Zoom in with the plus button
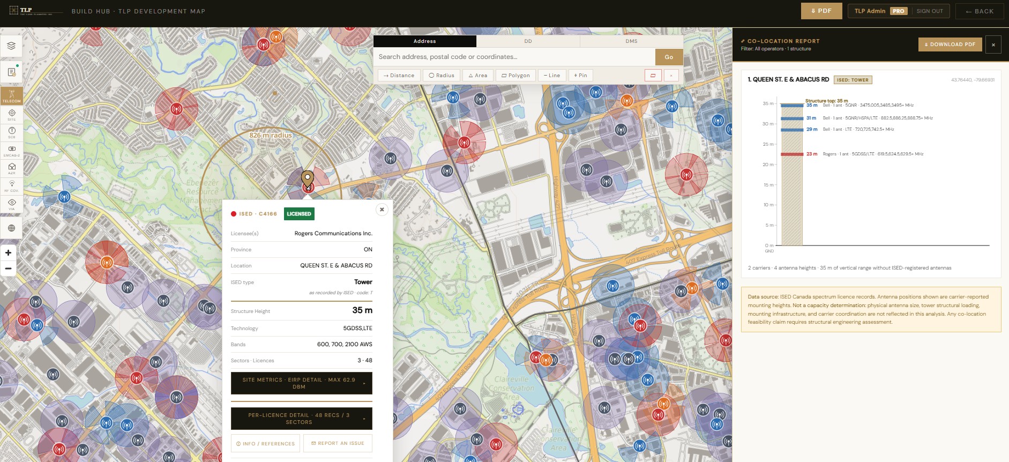1009x462 pixels. click(x=8, y=252)
